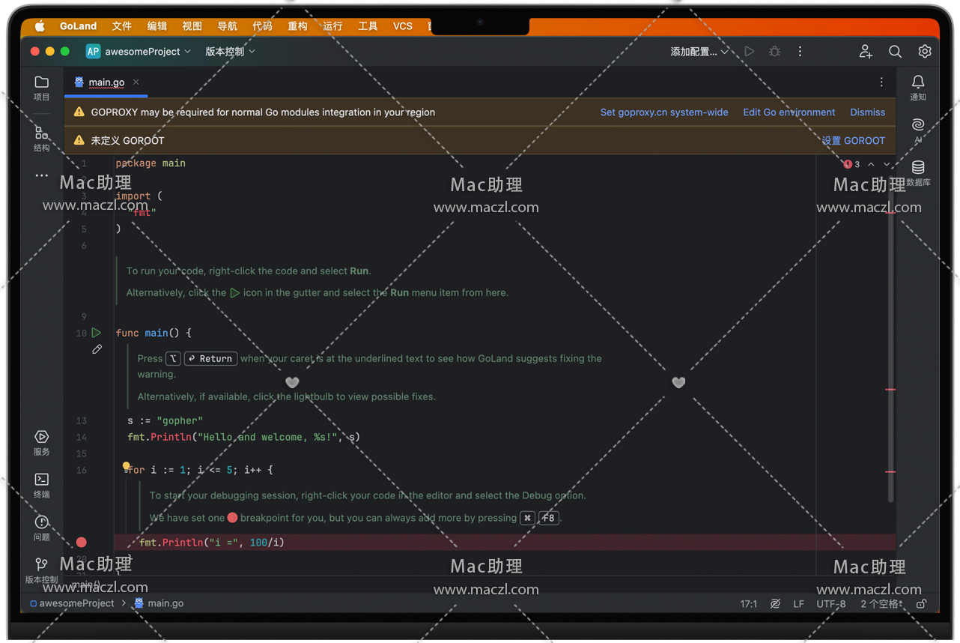Click the 设置 GOROOT link

click(853, 141)
